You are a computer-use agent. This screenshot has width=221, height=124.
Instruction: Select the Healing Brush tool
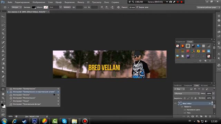pos(3,42)
